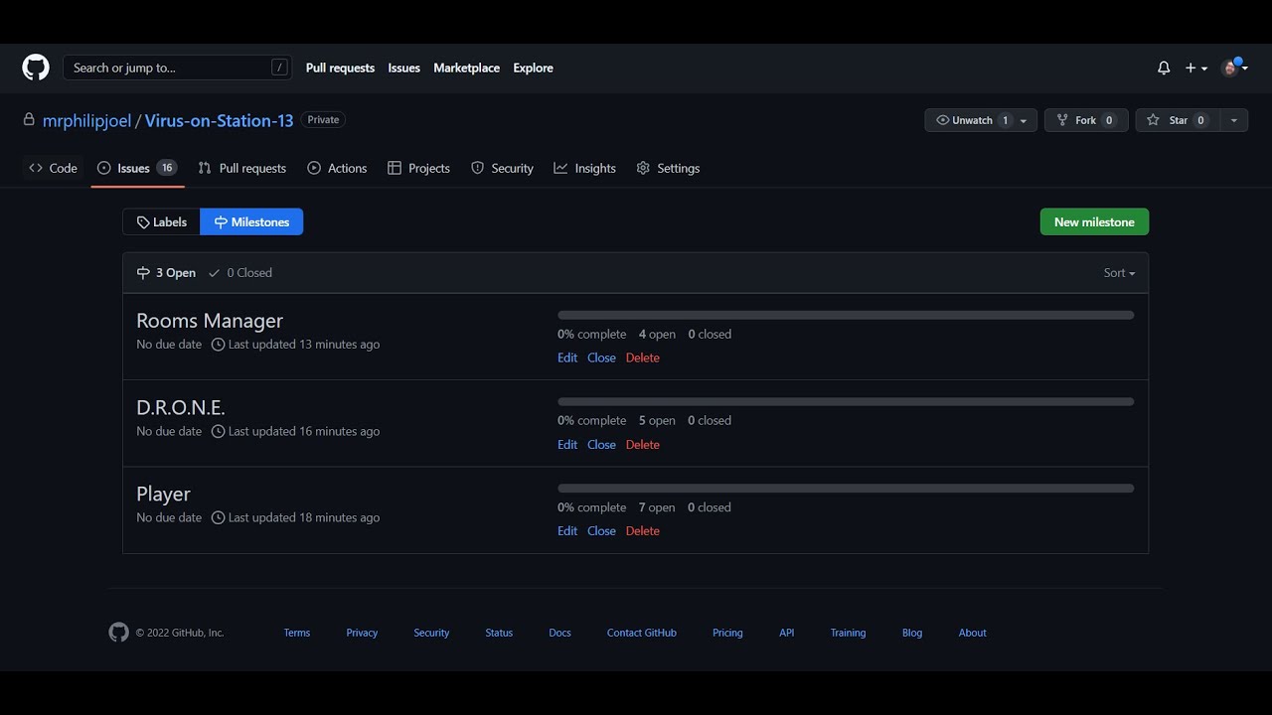
Task: Open the Sort dropdown
Action: click(1119, 272)
